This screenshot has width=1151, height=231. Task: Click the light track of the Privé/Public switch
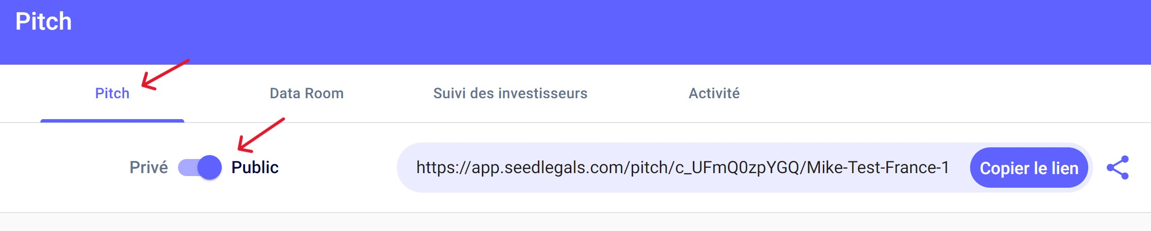pyautogui.click(x=187, y=167)
